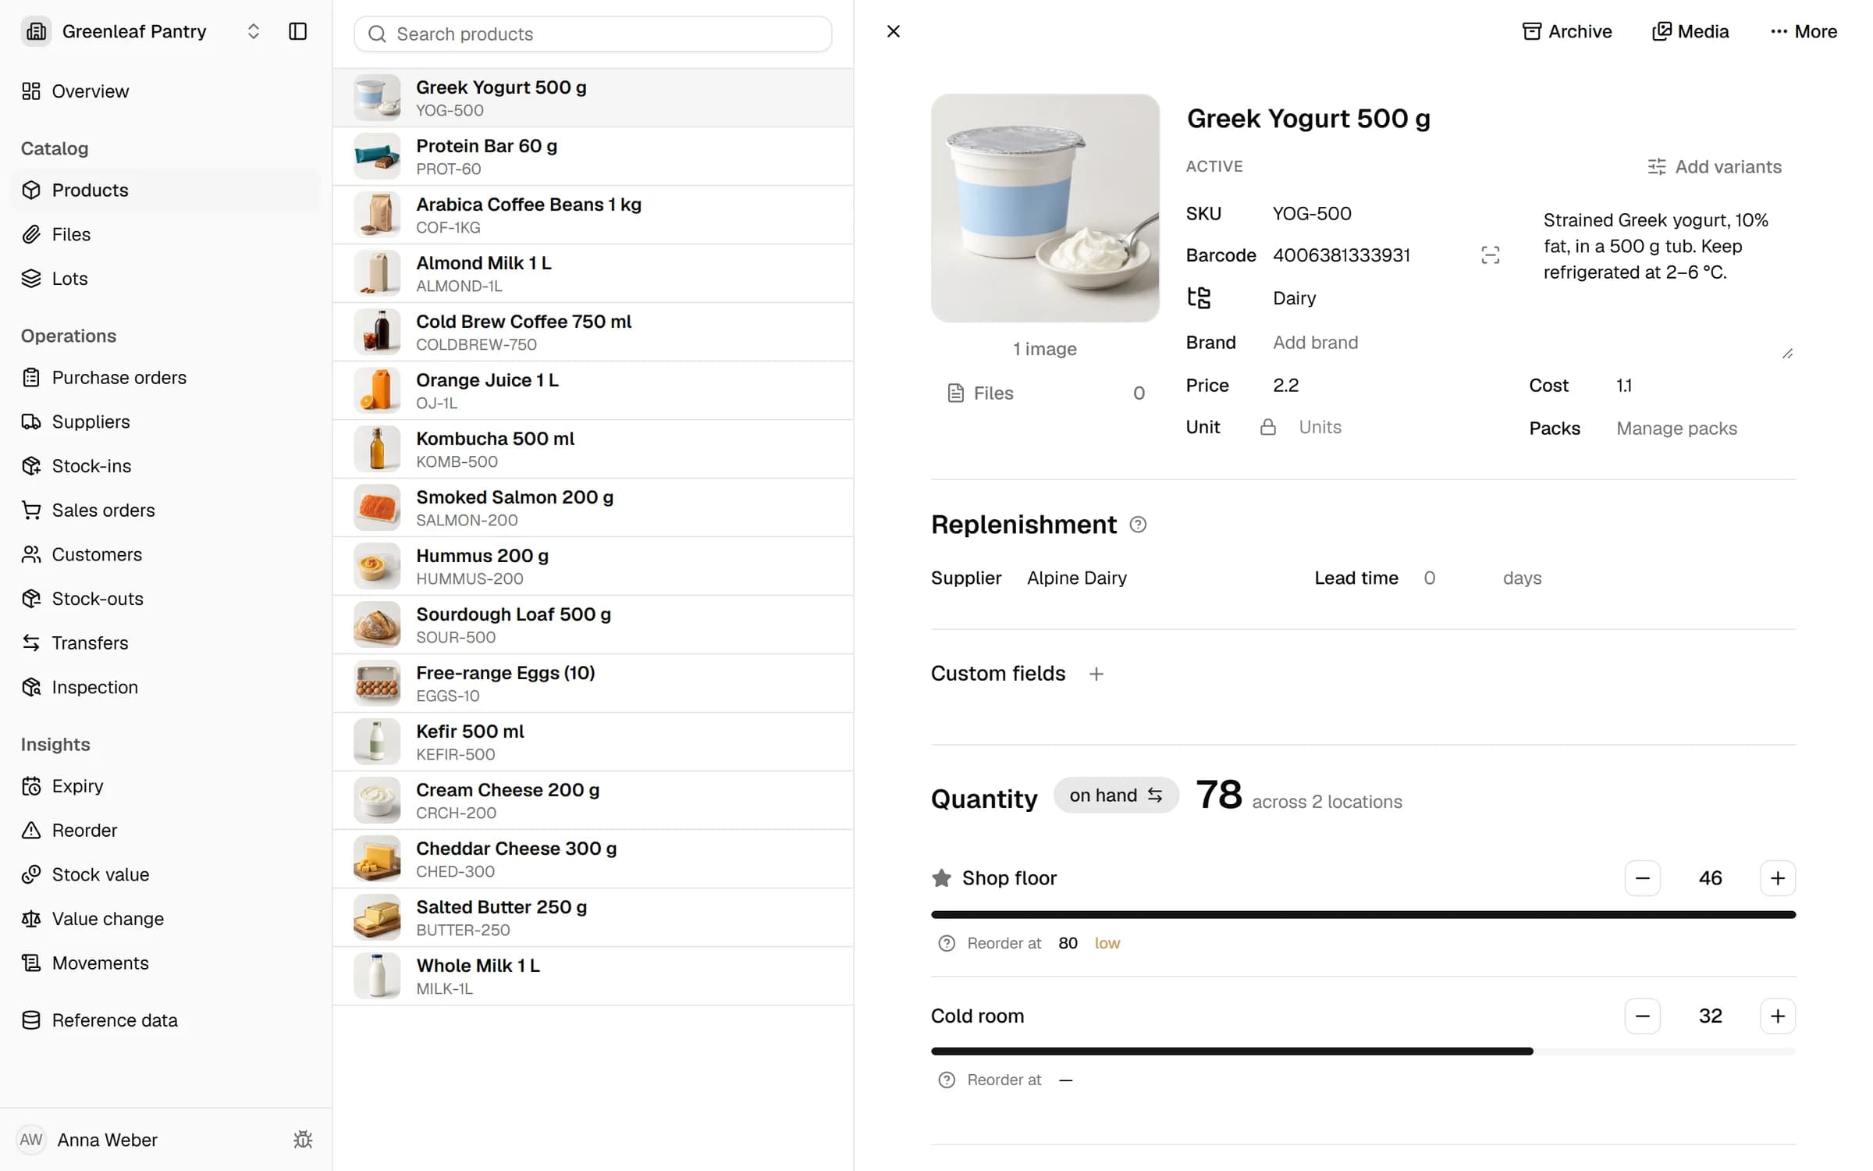The width and height of the screenshot is (1873, 1171).
Task: Toggle the sidebar panel icon
Action: [297, 31]
